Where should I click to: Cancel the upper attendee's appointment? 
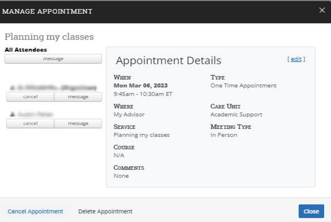pos(30,97)
